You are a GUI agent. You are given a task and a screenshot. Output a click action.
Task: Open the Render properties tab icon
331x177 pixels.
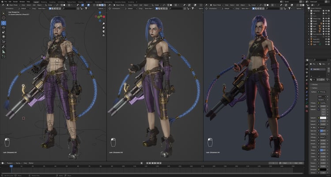pyautogui.click(x=307, y=69)
